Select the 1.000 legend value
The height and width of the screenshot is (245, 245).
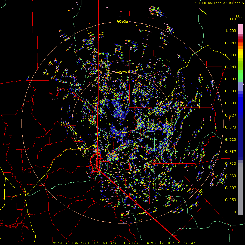(231, 30)
